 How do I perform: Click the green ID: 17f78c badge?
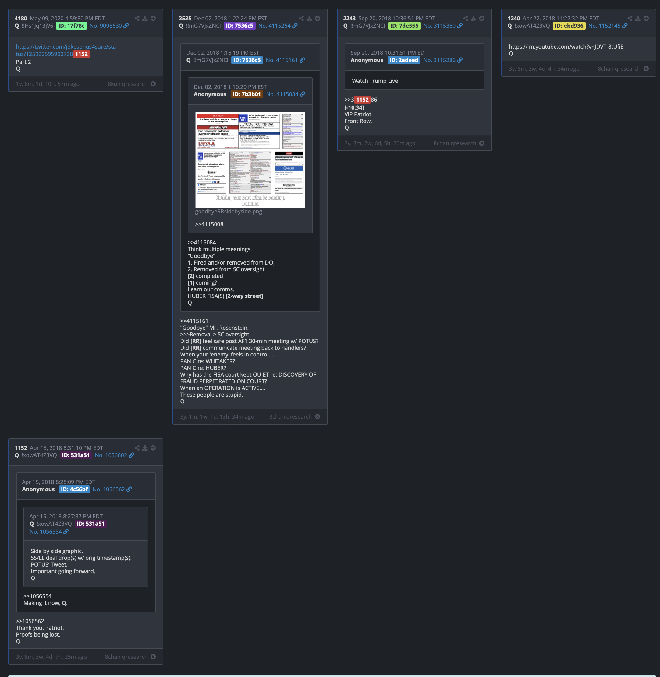point(71,26)
